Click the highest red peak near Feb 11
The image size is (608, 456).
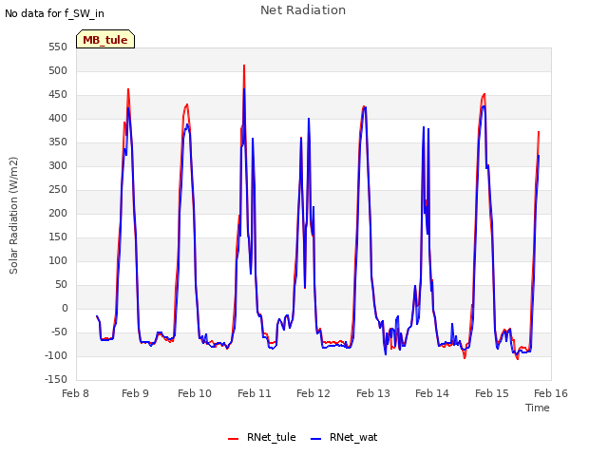(x=244, y=66)
